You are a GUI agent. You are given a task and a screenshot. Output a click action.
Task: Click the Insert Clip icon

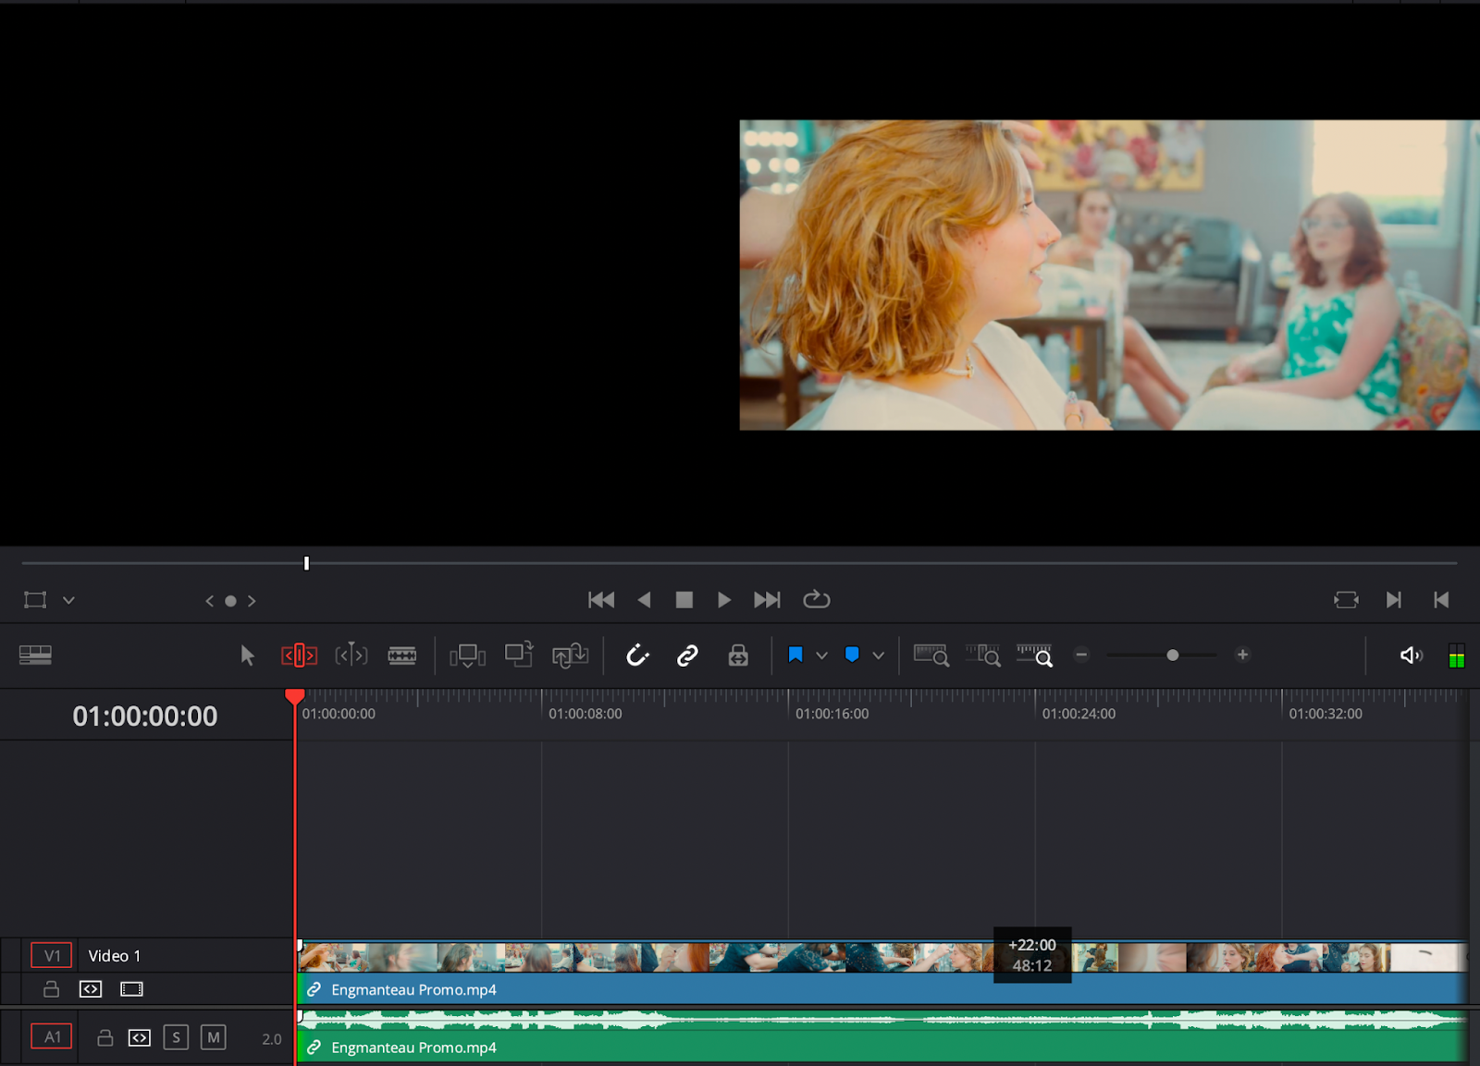467,656
